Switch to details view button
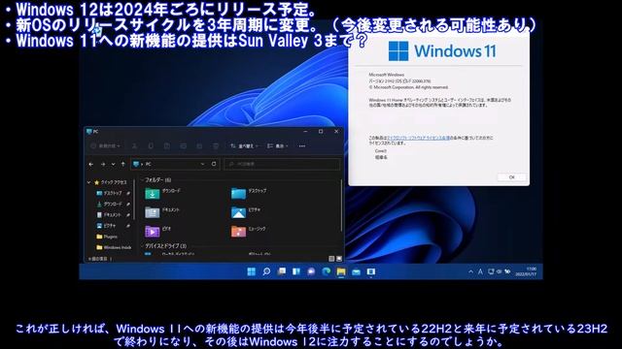The height and width of the screenshot is (349, 622). (331, 259)
